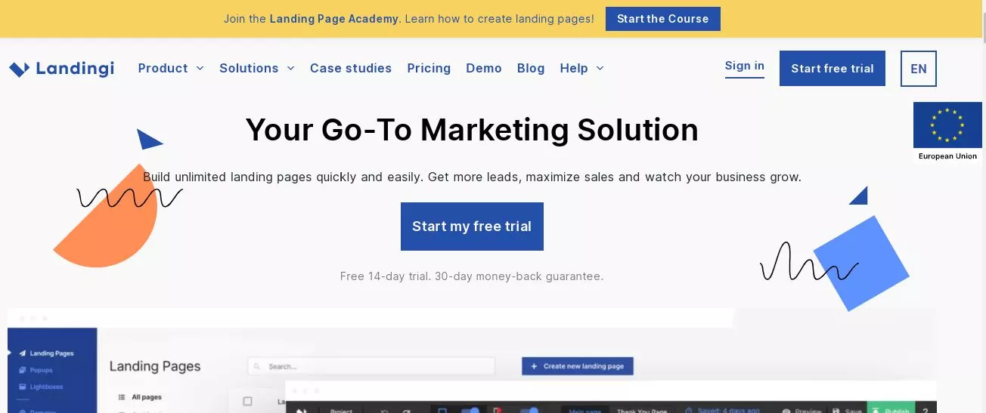Open the Help dropdown menu
Screen dimensions: 986x413
tap(582, 68)
